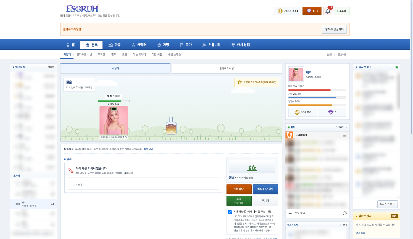Open the 가방 menu
The image size is (413, 239).
point(163,45)
